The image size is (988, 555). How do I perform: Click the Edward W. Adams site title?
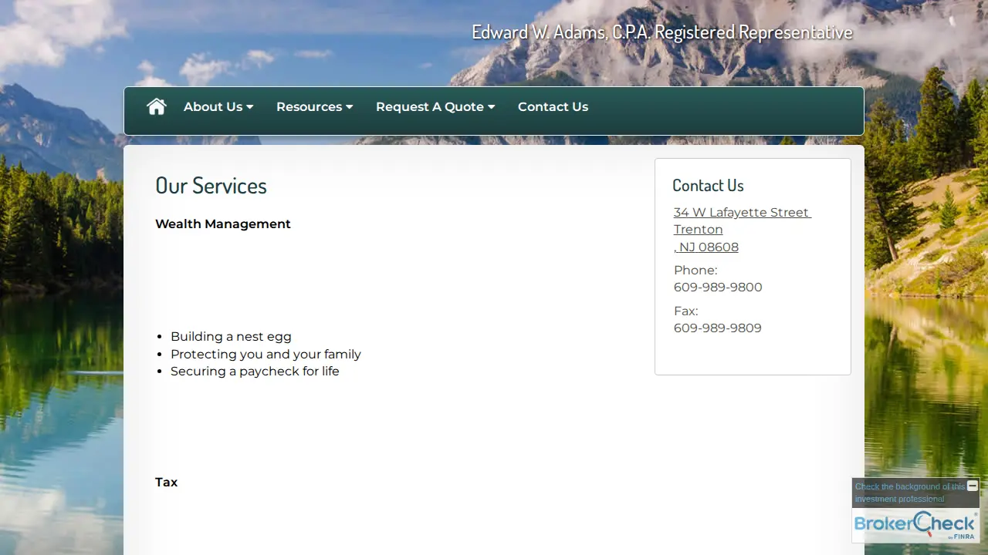coord(662,32)
